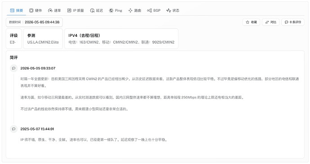Click the node icon beside 路由
Screen dimensions: 310x164
coord(130,10)
